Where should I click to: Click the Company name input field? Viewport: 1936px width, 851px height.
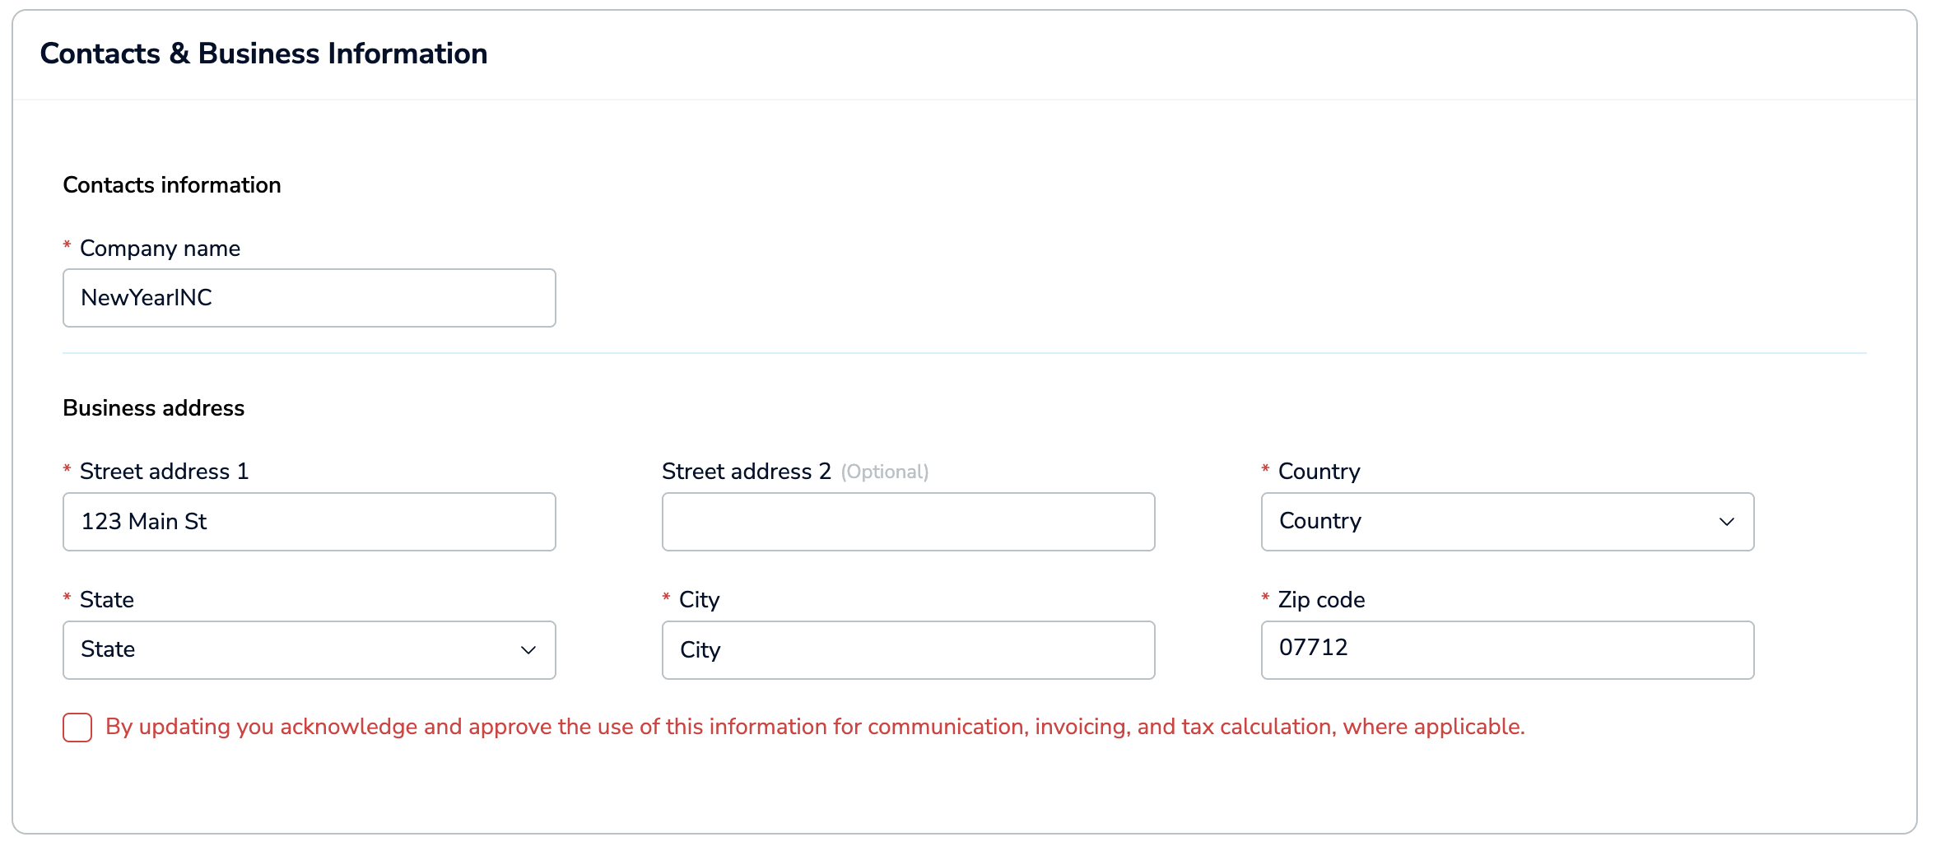309,298
